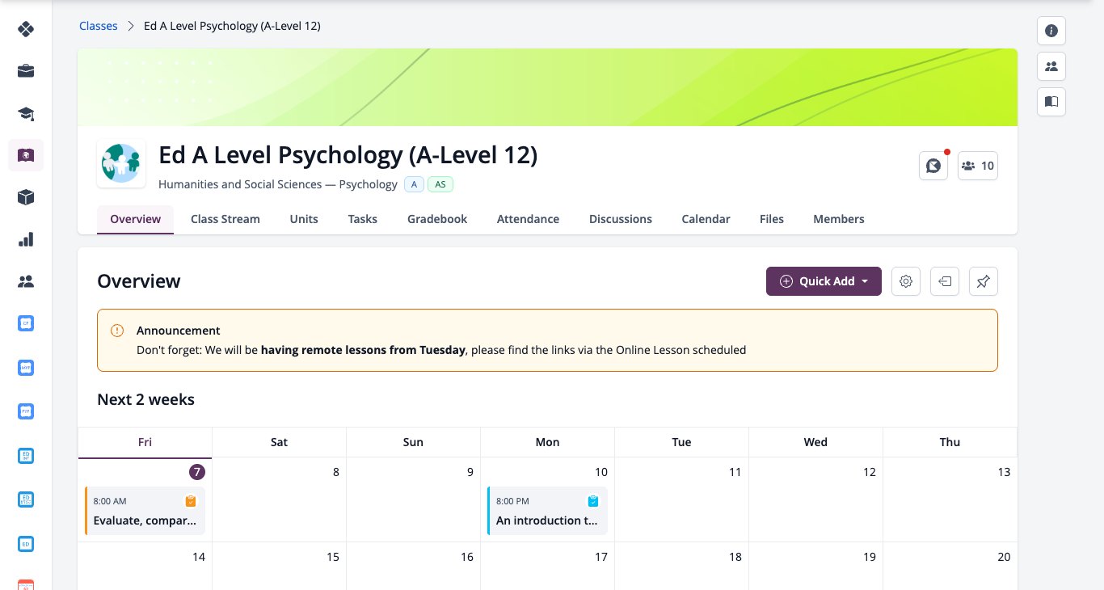Open the 8:00 AM Evaluate, compar... event
Screen dimensions: 1104x590
pyautogui.click(x=145, y=511)
